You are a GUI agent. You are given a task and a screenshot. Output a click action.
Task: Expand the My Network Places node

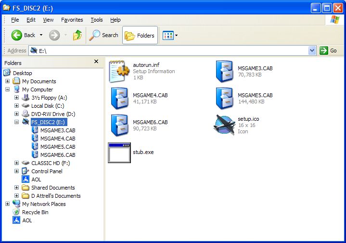[x=7, y=204]
